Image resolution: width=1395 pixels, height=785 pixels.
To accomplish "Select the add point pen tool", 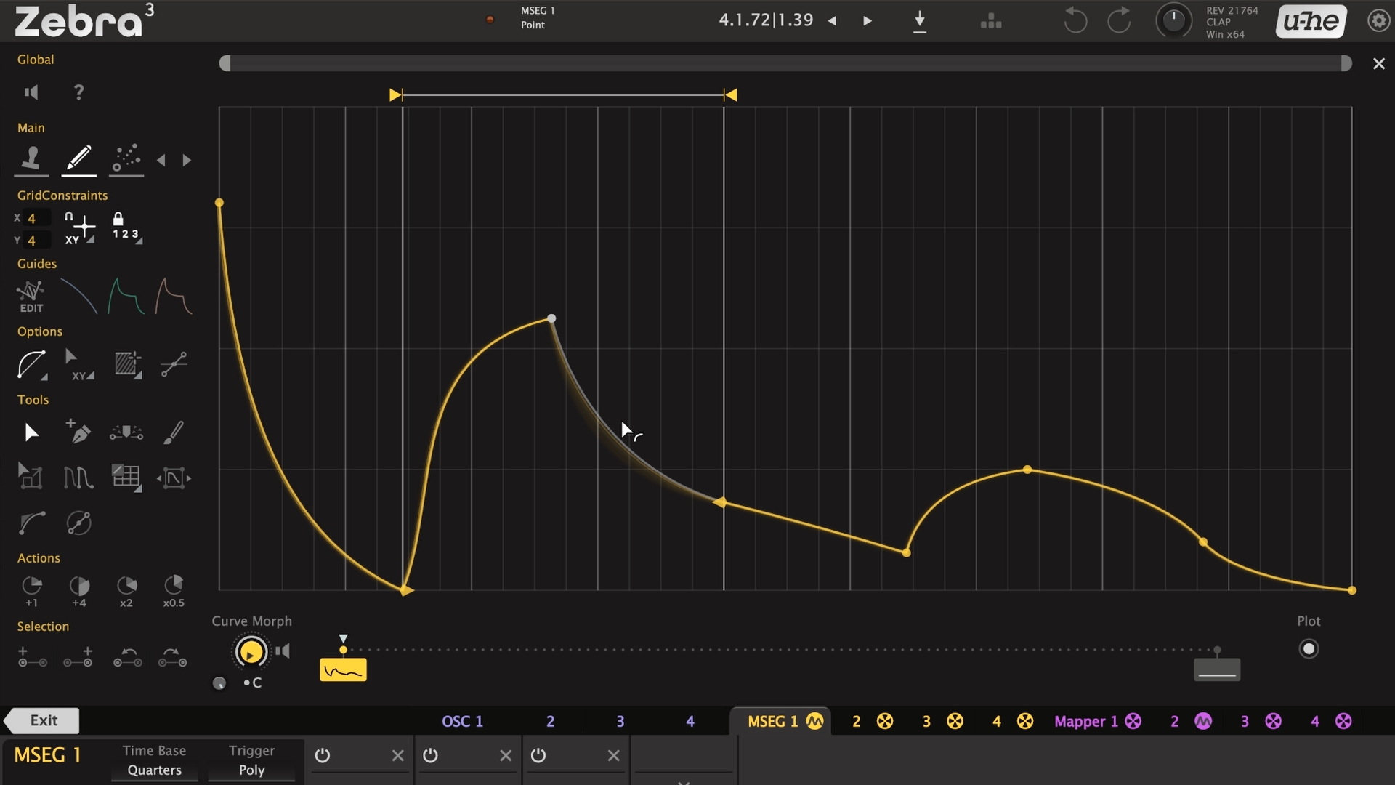I will point(78,432).
